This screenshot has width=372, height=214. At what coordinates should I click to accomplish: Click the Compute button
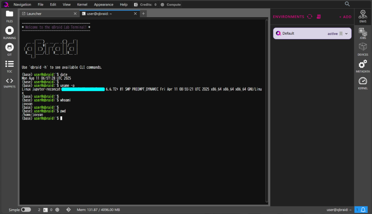coord(171,4)
